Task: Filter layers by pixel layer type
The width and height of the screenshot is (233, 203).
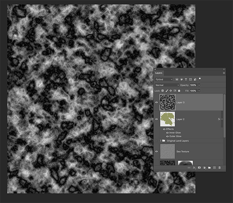Action: (177, 79)
